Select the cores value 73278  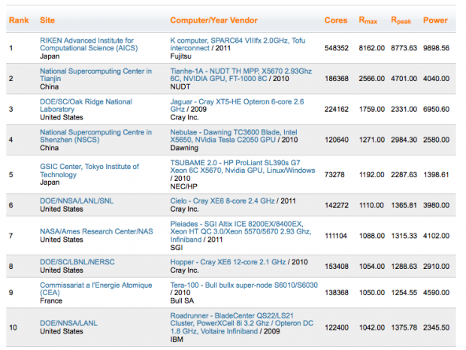point(334,174)
